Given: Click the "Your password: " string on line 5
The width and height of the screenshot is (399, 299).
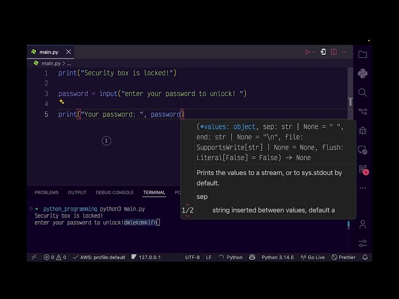Looking at the screenshot, I should click(x=112, y=115).
